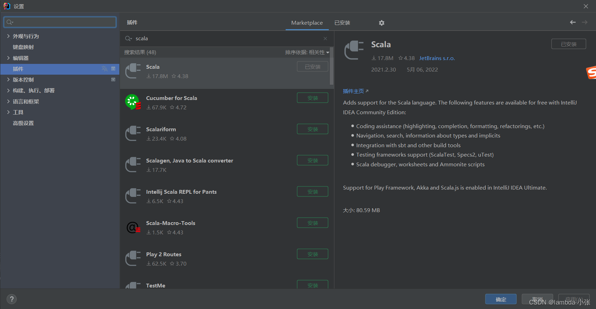Click the plugin list scrollbar thumb
Image resolution: width=596 pixels, height=309 pixels.
(332, 66)
